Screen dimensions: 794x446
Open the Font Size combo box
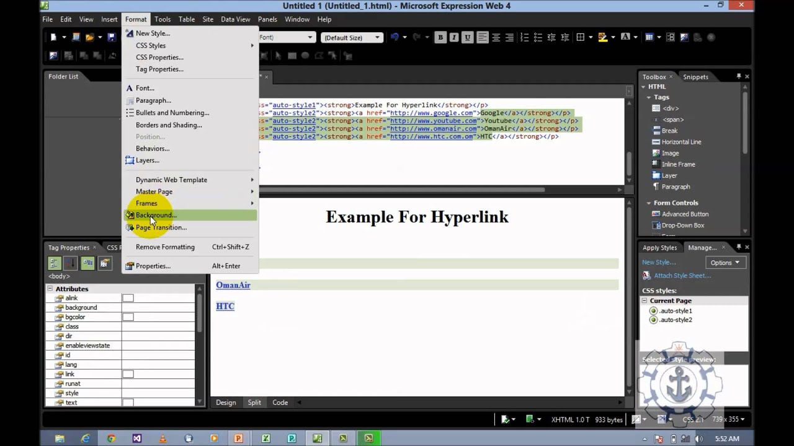[x=352, y=38]
